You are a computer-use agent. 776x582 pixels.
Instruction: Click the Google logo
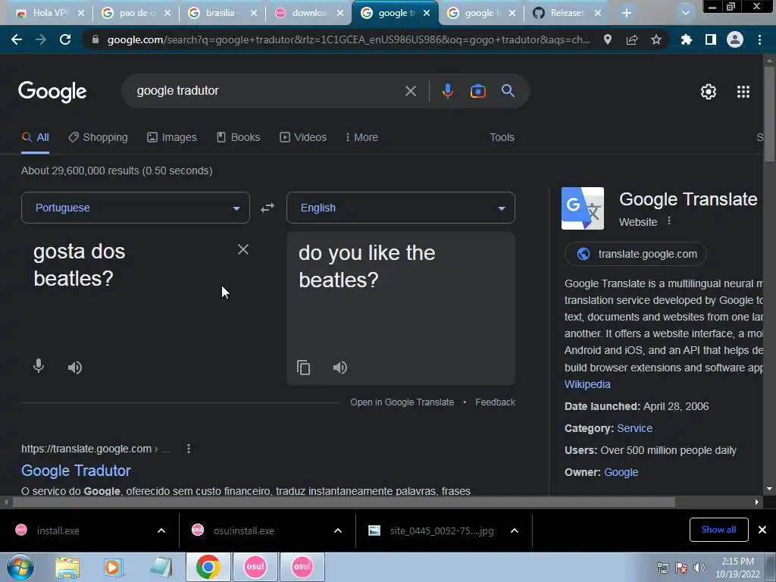52,92
